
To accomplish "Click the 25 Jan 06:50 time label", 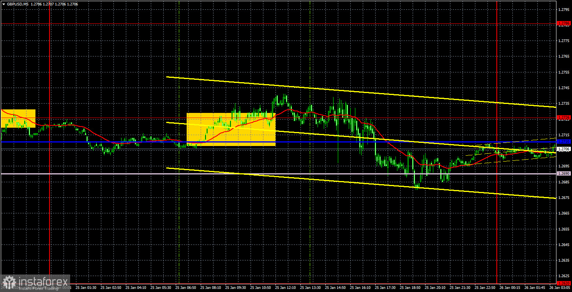I will pos(185,288).
